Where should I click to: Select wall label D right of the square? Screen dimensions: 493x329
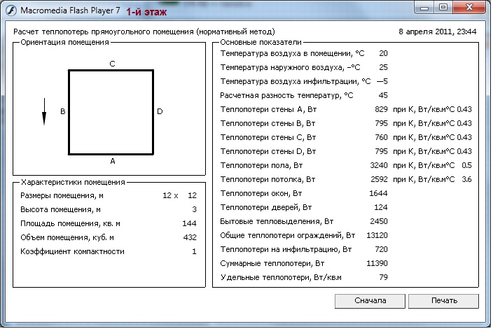click(160, 111)
